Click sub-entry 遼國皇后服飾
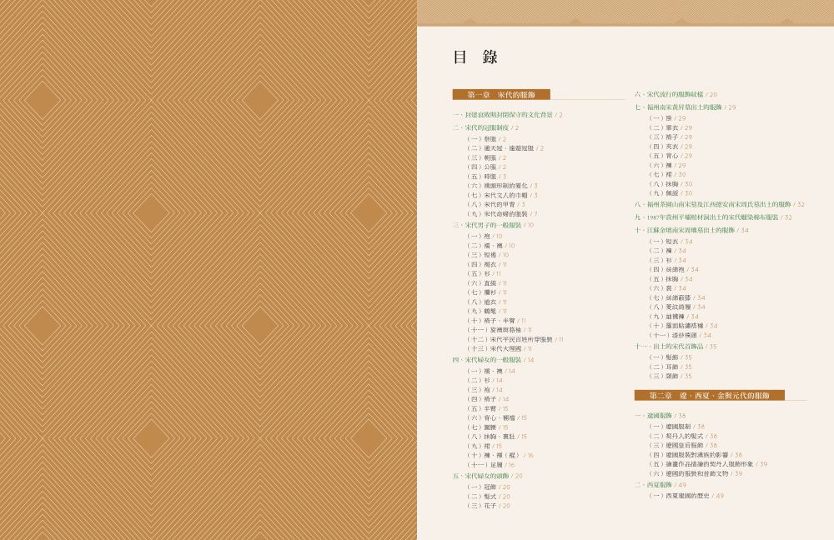 pos(685,445)
